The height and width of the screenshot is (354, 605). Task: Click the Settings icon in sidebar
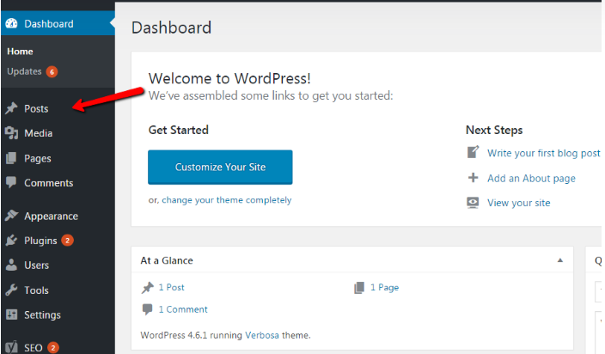point(11,314)
